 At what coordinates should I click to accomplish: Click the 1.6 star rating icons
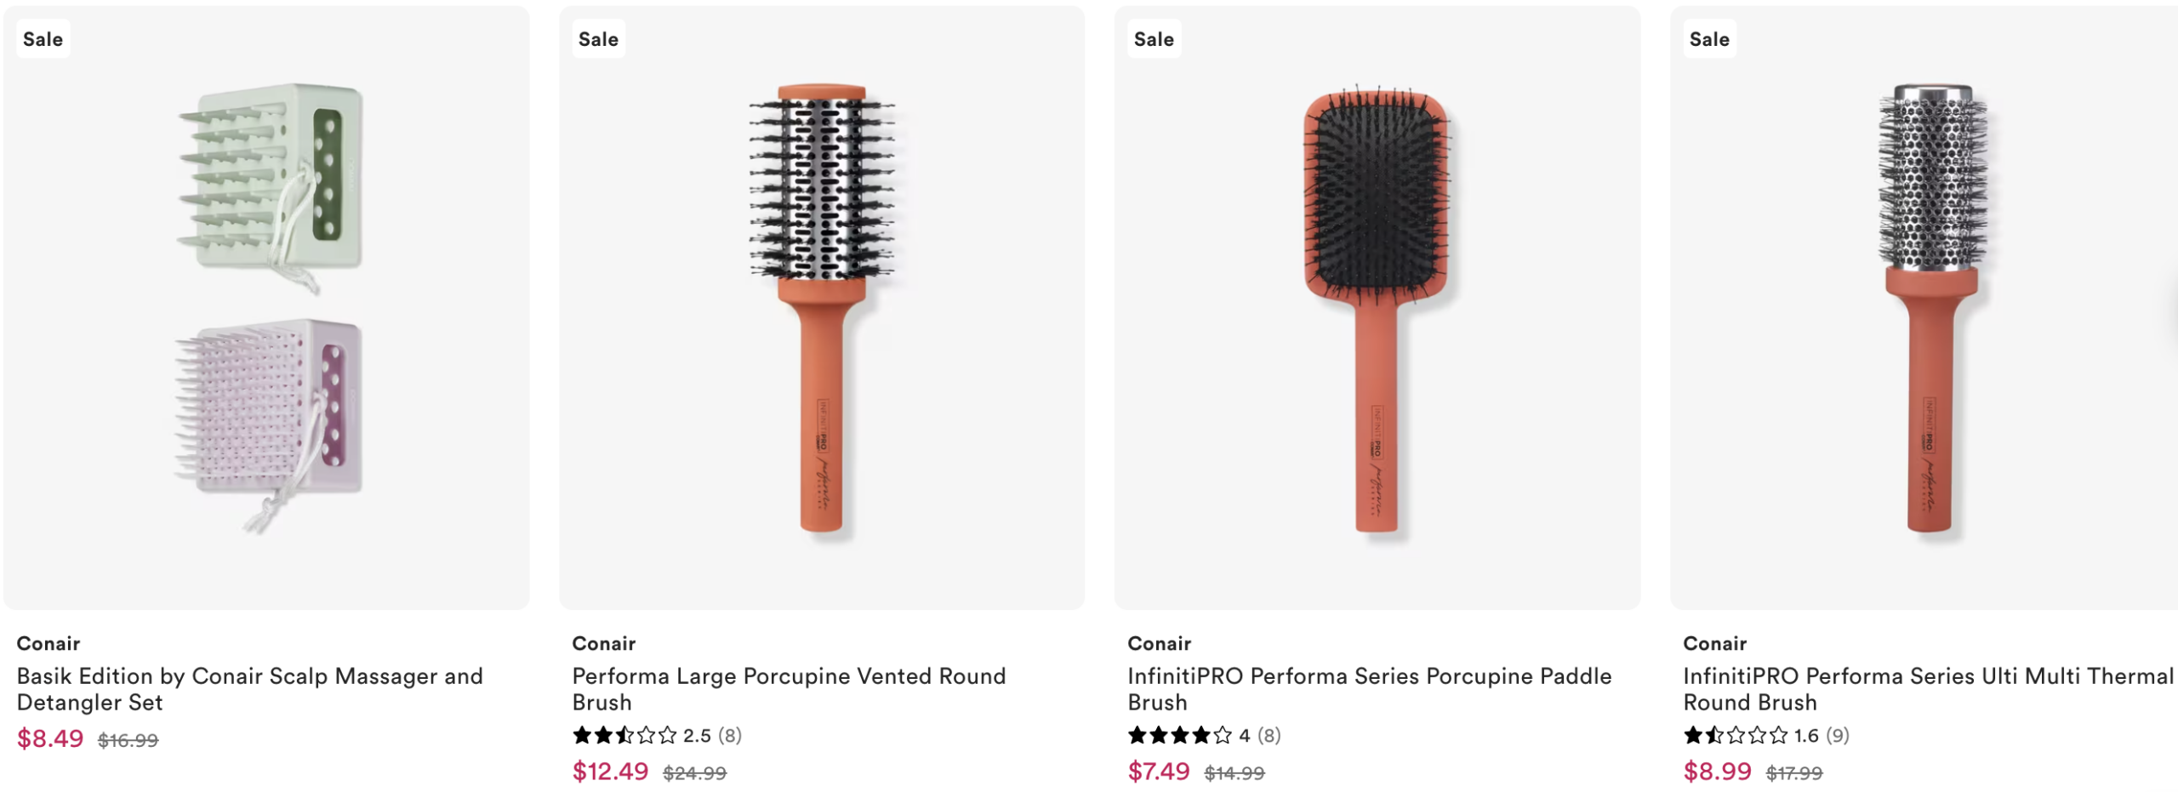click(1735, 735)
